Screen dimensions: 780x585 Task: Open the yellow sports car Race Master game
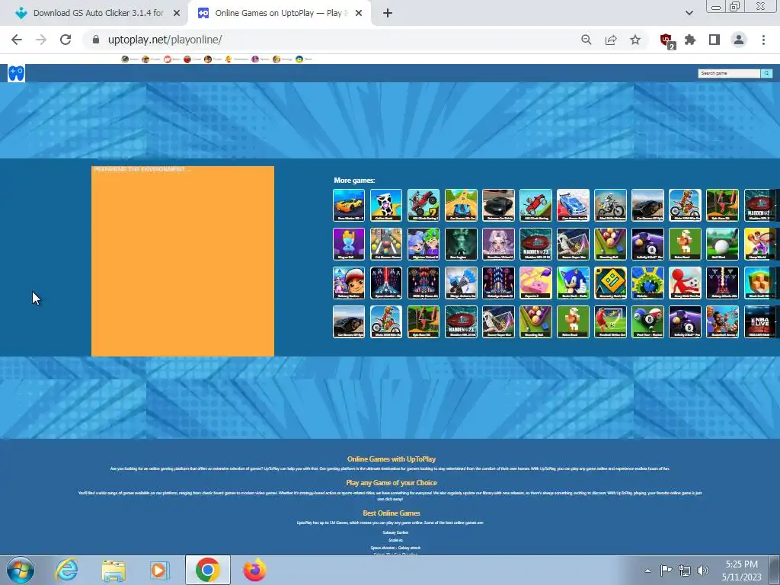click(x=349, y=205)
